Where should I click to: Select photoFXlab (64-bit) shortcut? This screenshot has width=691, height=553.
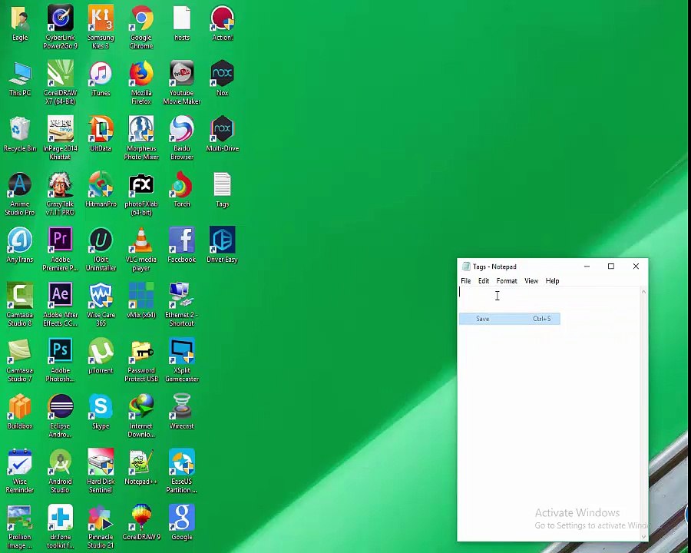[x=141, y=185]
